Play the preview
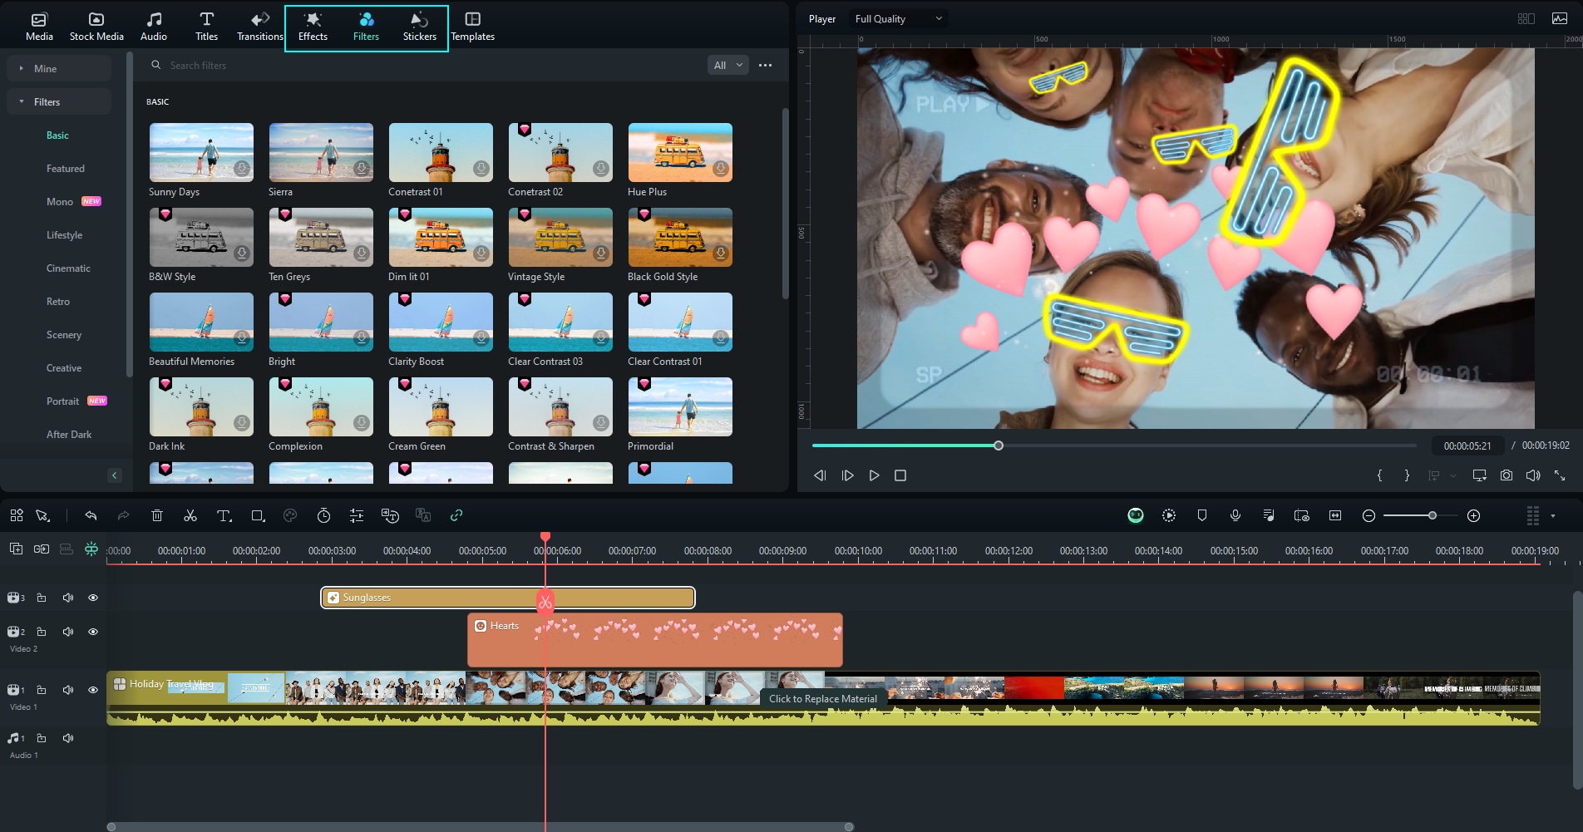The image size is (1583, 832). click(874, 475)
